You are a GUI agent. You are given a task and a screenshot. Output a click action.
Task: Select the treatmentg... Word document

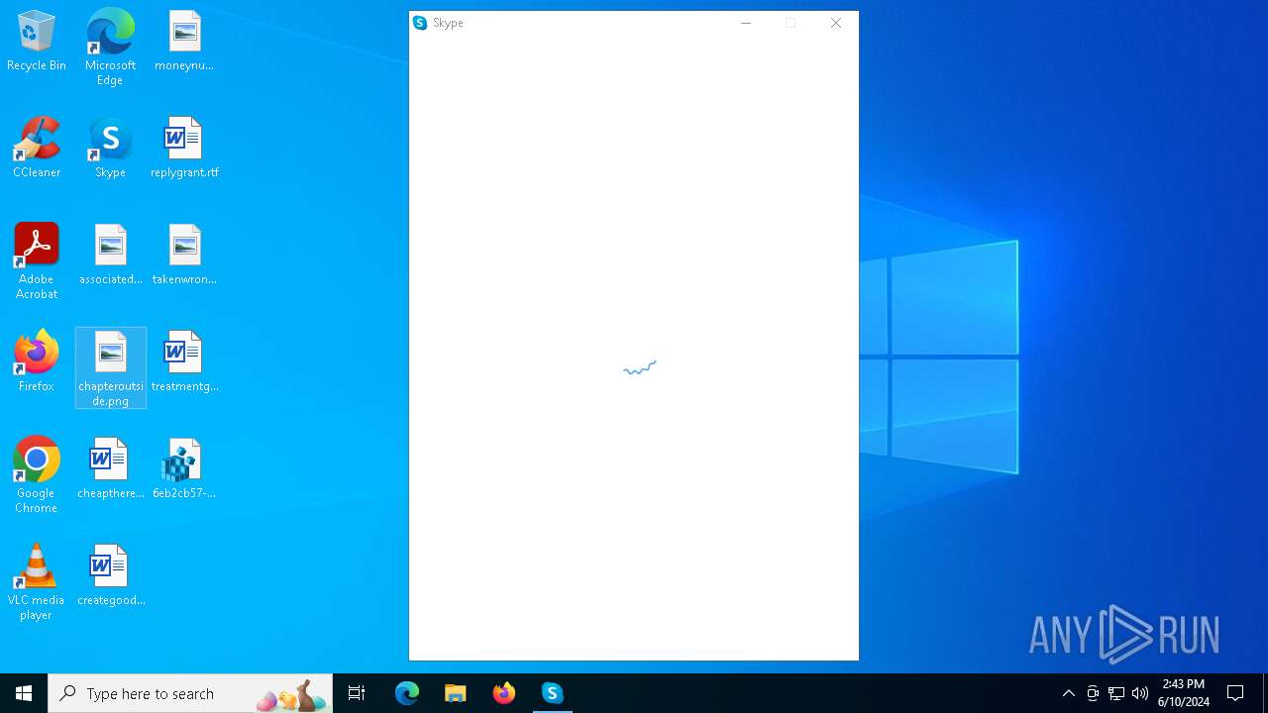(184, 362)
